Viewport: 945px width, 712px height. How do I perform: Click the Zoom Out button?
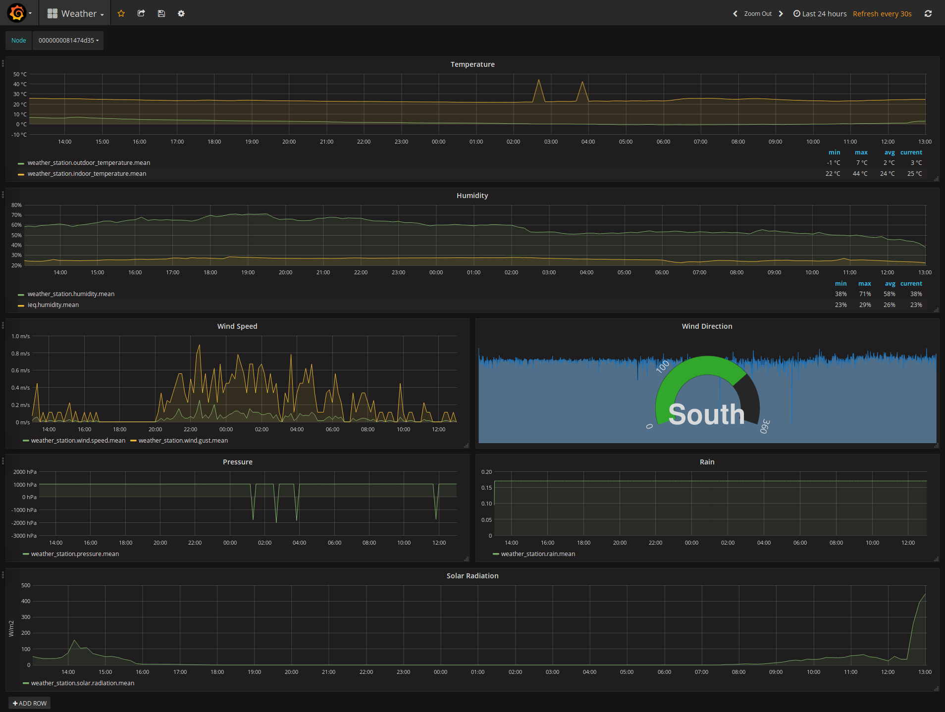758,14
